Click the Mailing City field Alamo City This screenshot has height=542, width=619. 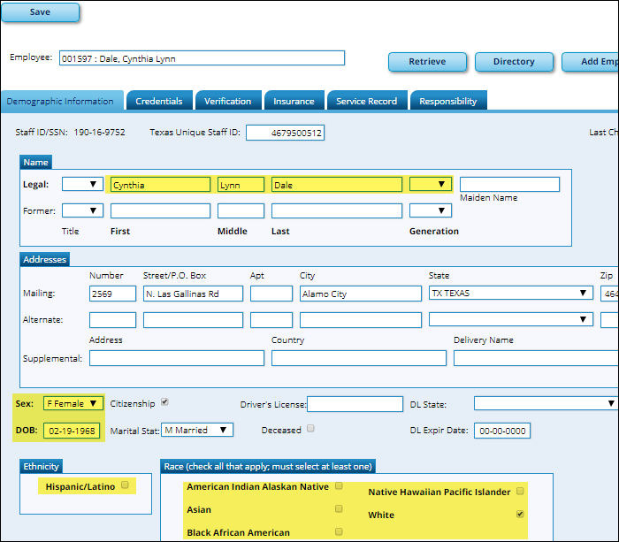click(361, 294)
